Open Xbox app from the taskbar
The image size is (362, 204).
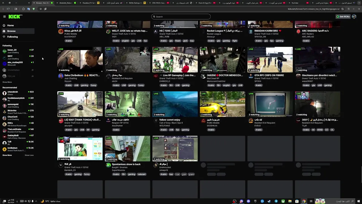[x=283, y=201]
